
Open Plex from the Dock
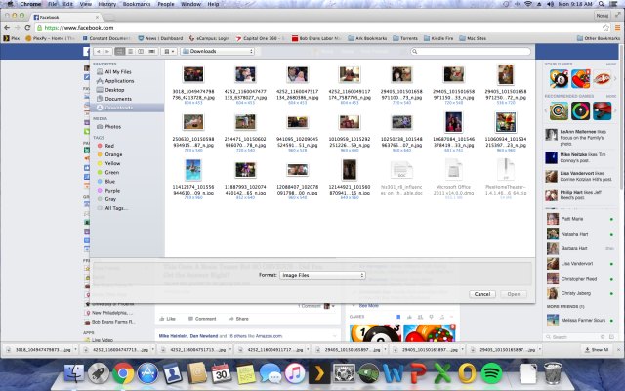point(319,373)
